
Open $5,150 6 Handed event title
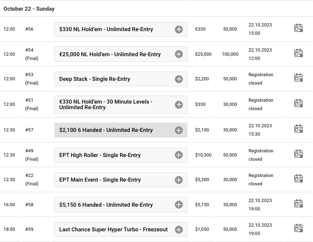106,205
